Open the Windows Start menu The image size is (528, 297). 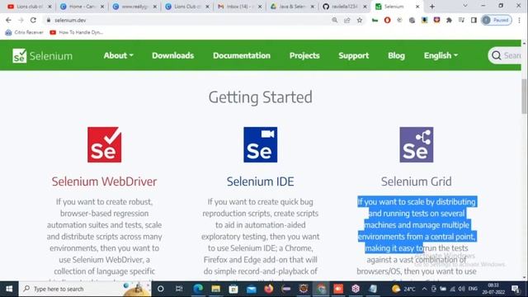pyautogui.click(x=9, y=289)
